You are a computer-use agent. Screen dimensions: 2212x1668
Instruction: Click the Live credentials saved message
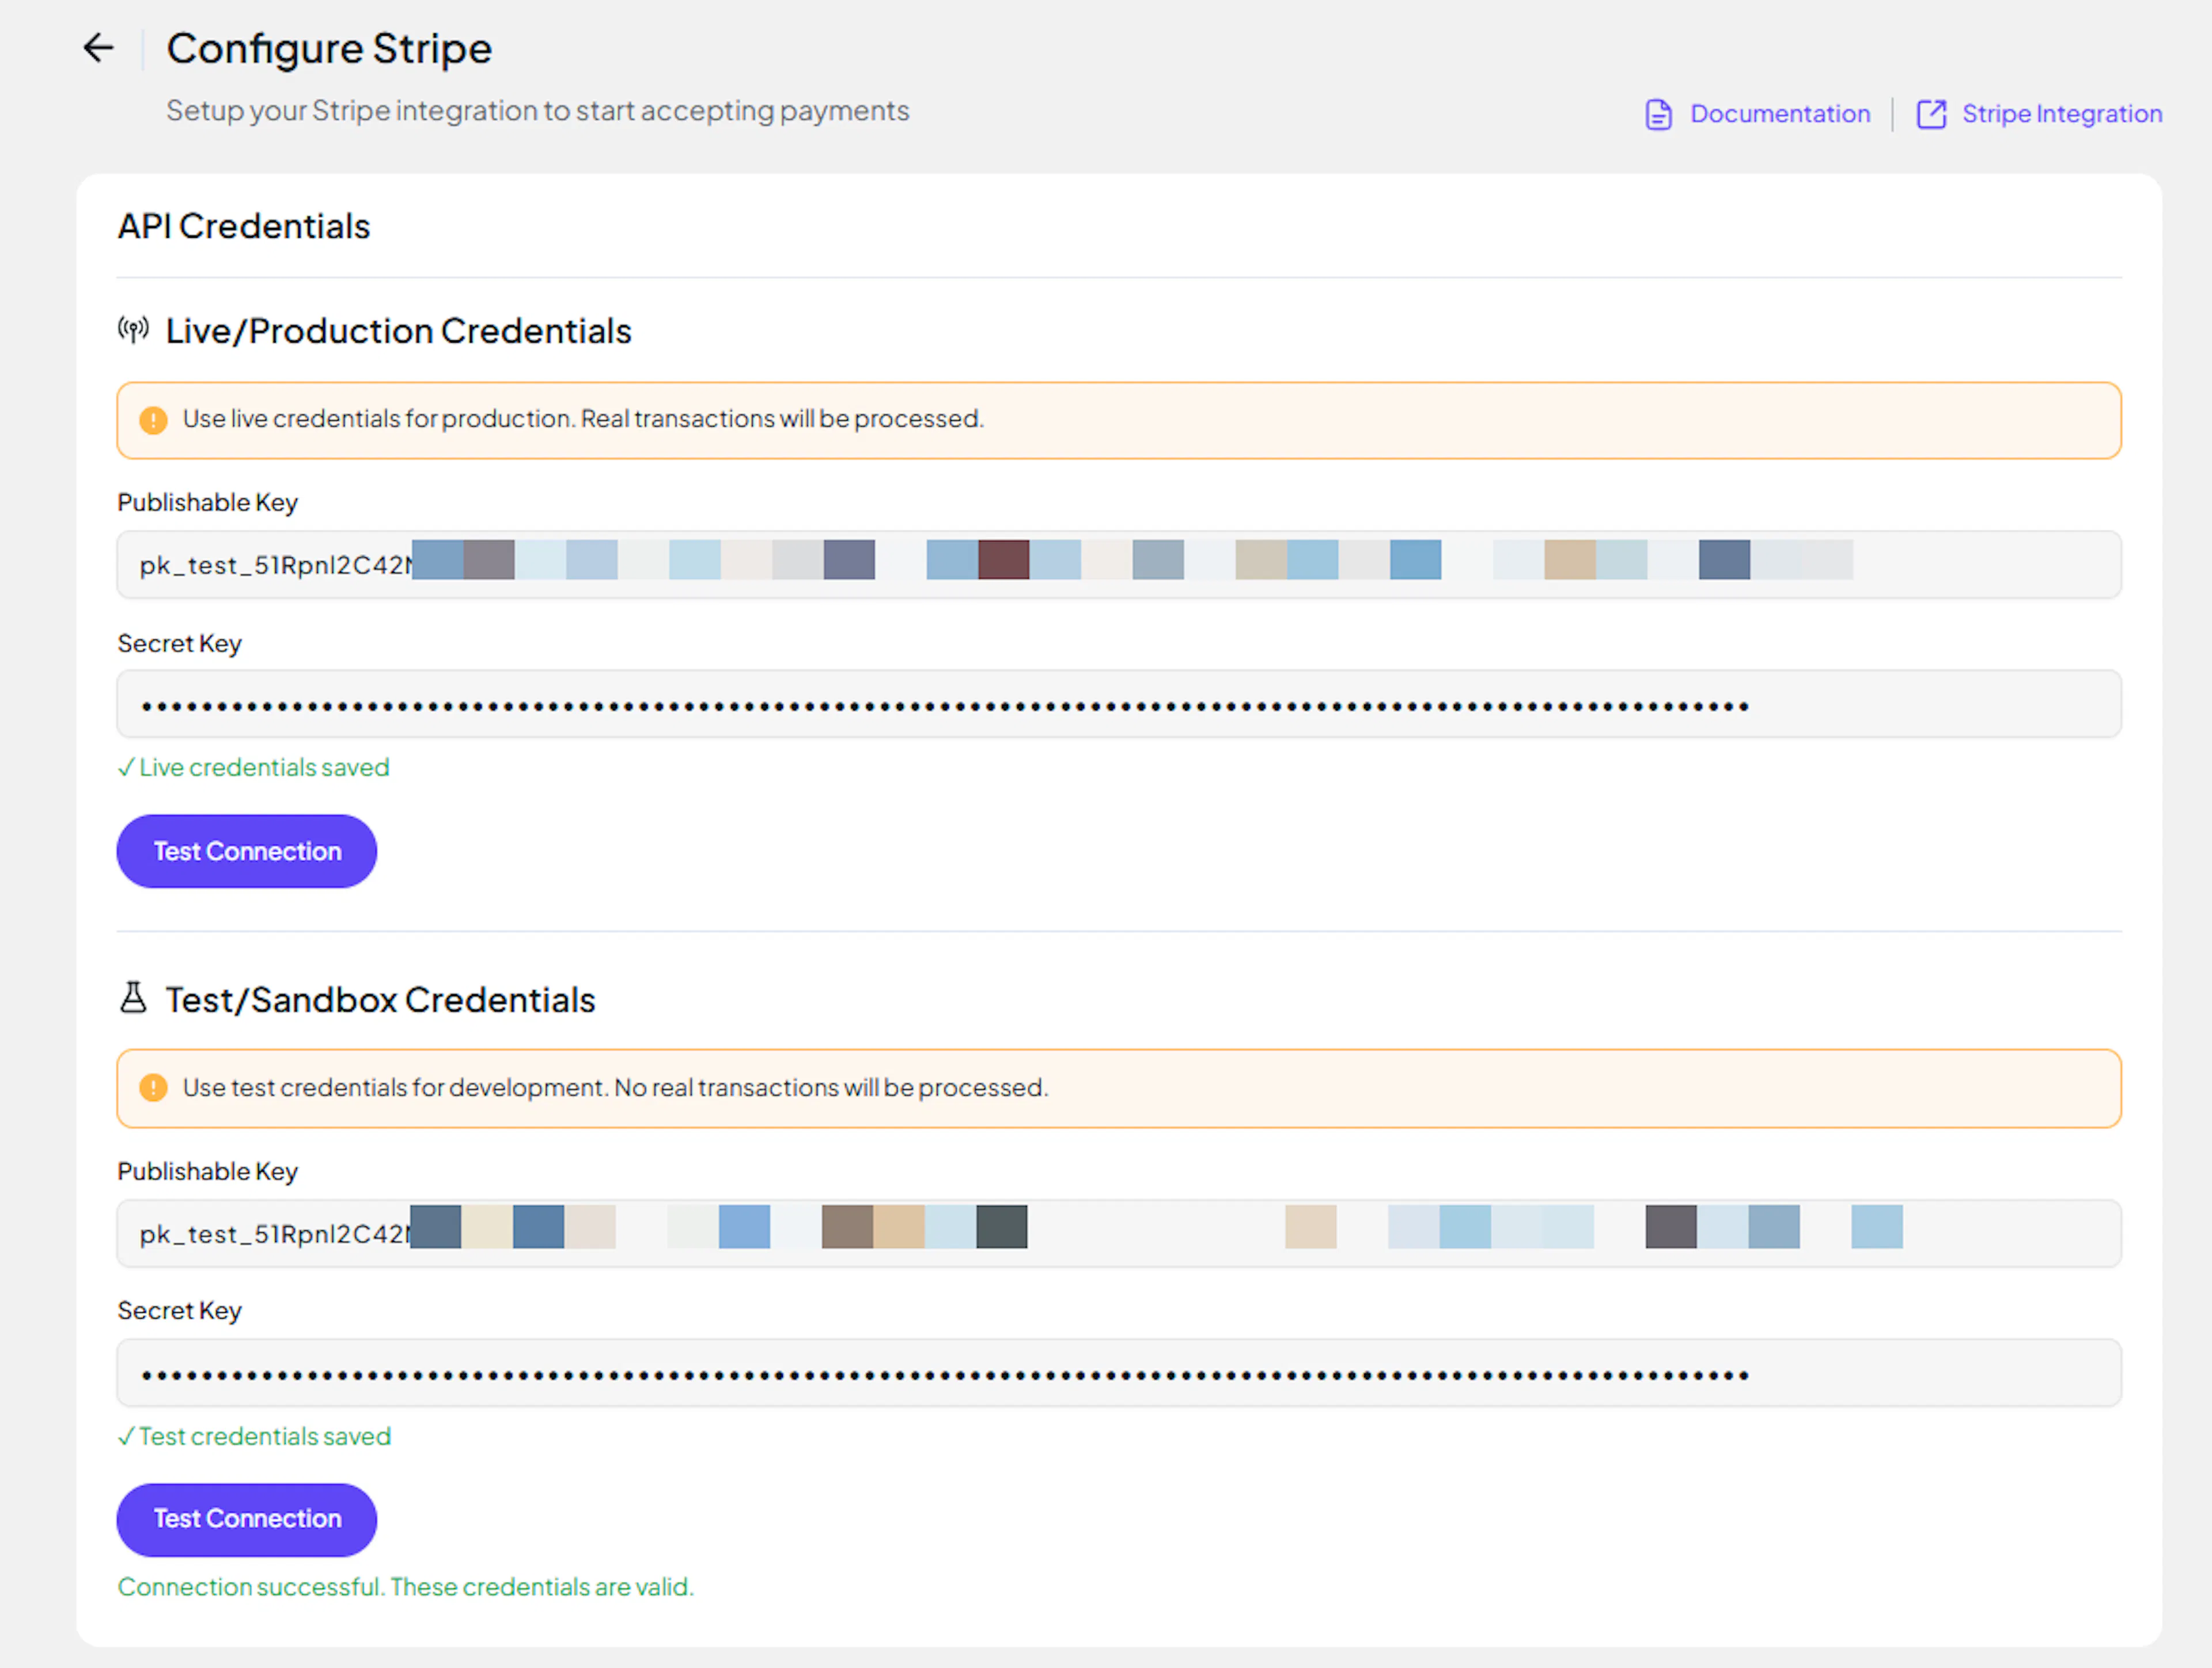(254, 767)
